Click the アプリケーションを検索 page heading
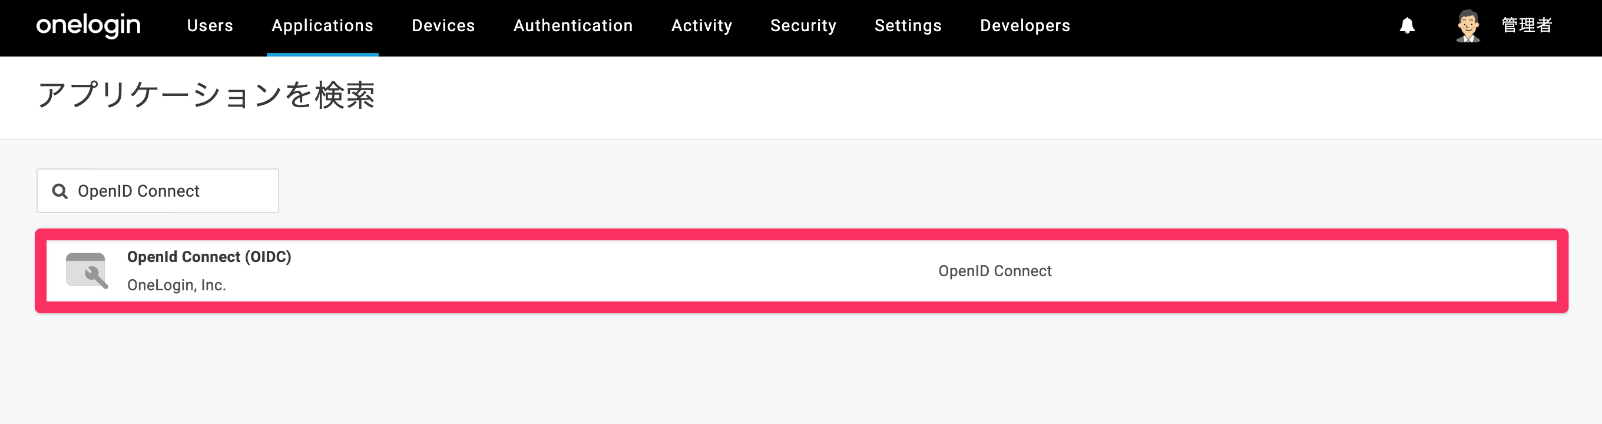The height and width of the screenshot is (424, 1602). (206, 95)
